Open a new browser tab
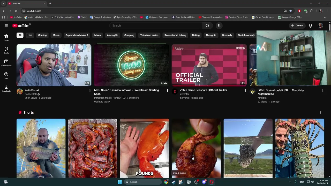Image resolution: width=331 pixels, height=186 pixels. point(50,3)
